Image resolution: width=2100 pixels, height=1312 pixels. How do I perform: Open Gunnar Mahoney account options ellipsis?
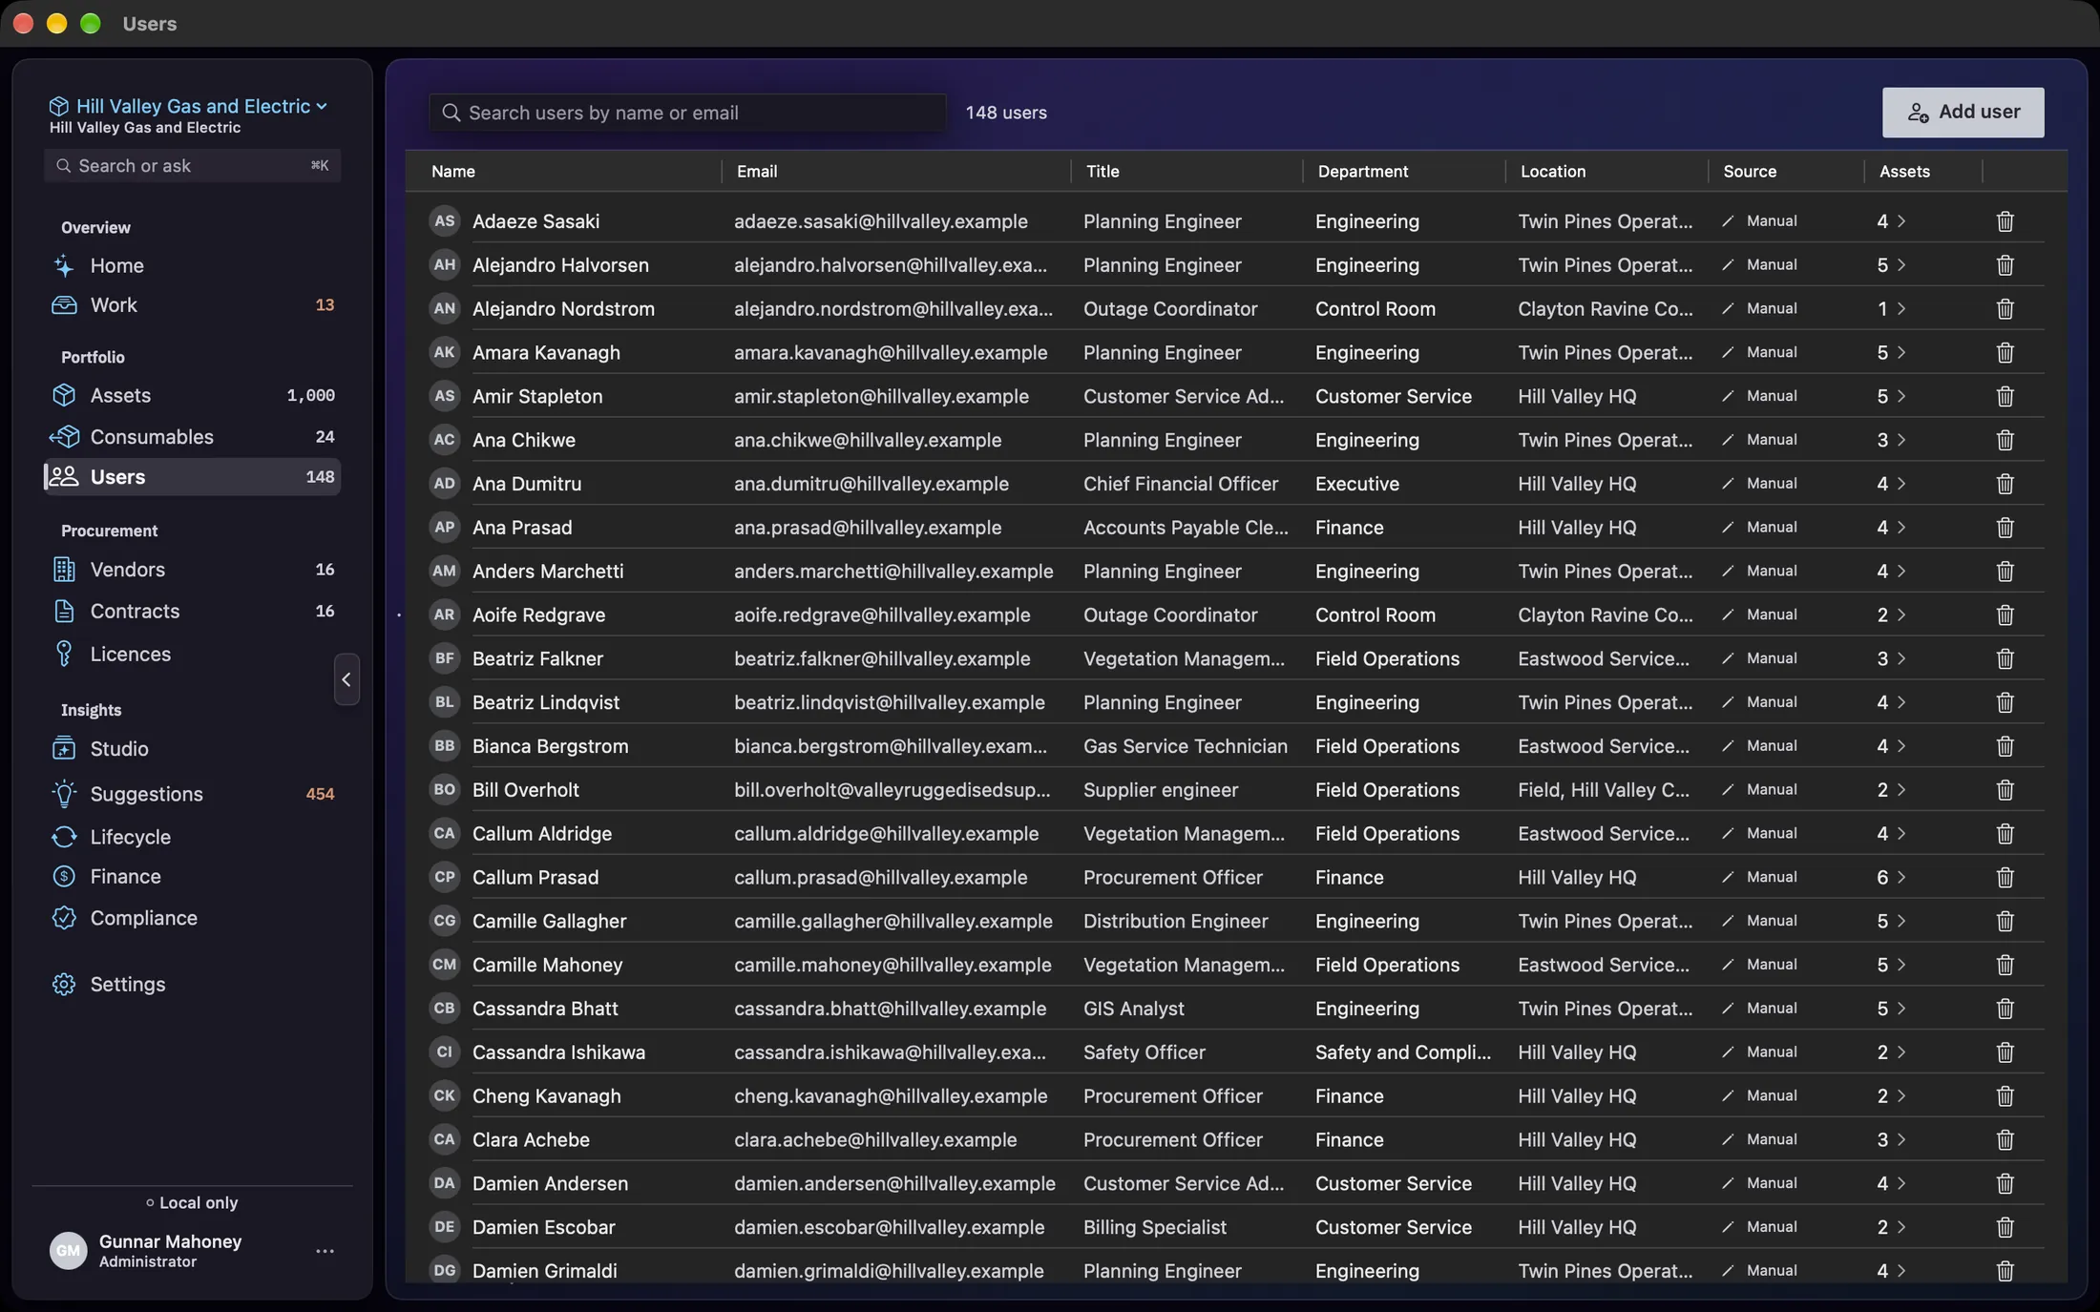(x=325, y=1251)
